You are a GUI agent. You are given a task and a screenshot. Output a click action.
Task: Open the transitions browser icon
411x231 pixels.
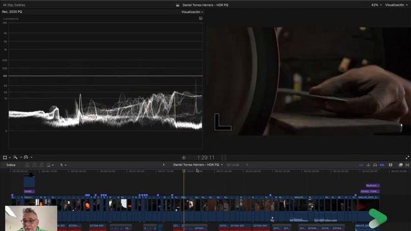coord(407,165)
